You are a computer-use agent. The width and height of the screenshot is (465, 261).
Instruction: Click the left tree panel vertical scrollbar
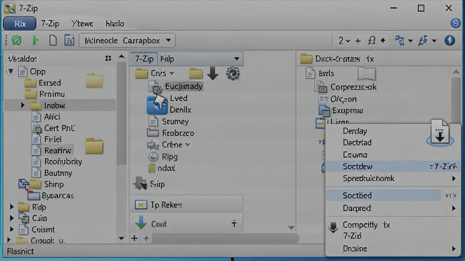pos(122,112)
